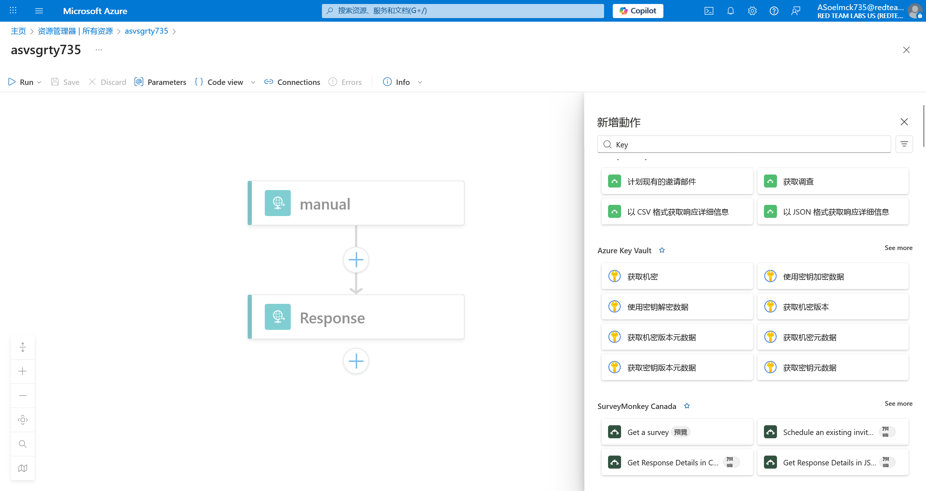The height and width of the screenshot is (491, 926).
Task: Expand the Info dropdown chevron
Action: tap(420, 82)
